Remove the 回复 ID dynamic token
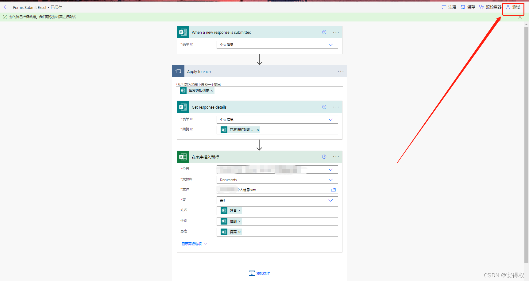 [258, 130]
